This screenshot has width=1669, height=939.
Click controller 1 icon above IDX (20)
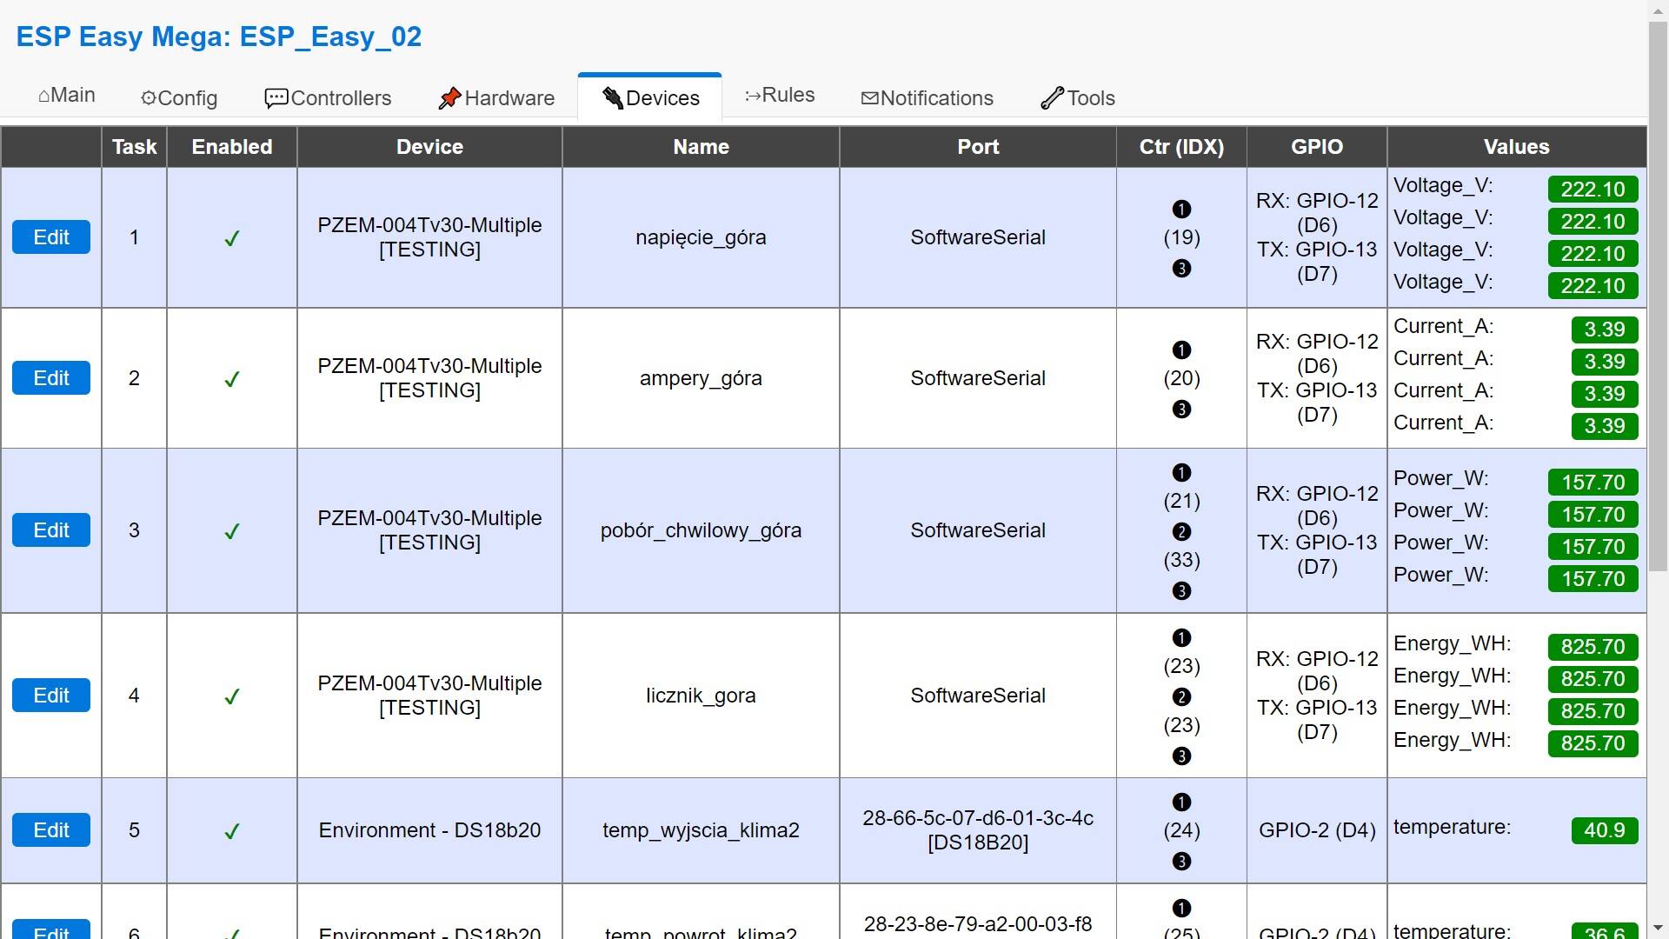[x=1181, y=350]
